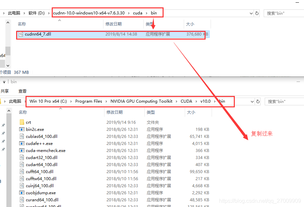This screenshot has height=207, width=304.
Task: Select the cuobjdump.exe file name
Action: (x=41, y=193)
